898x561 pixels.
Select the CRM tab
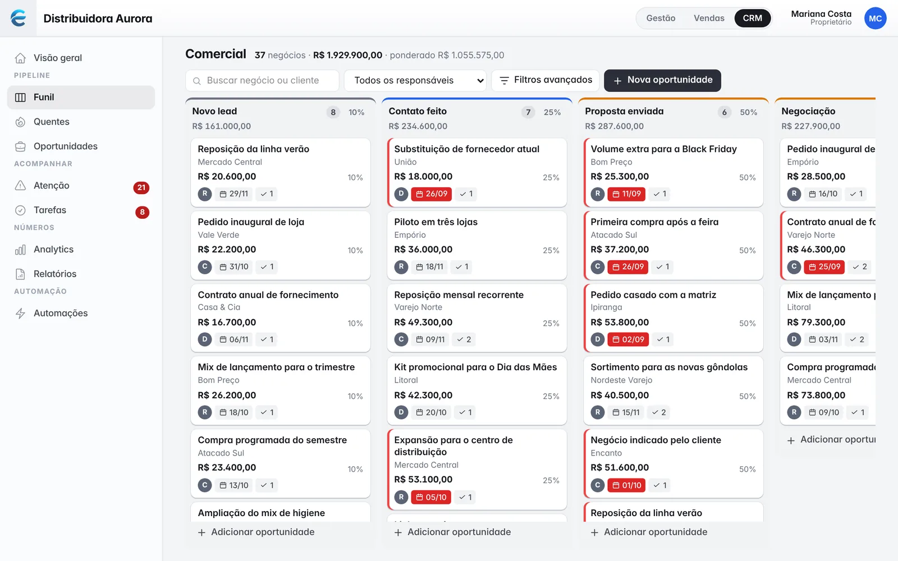tap(752, 19)
